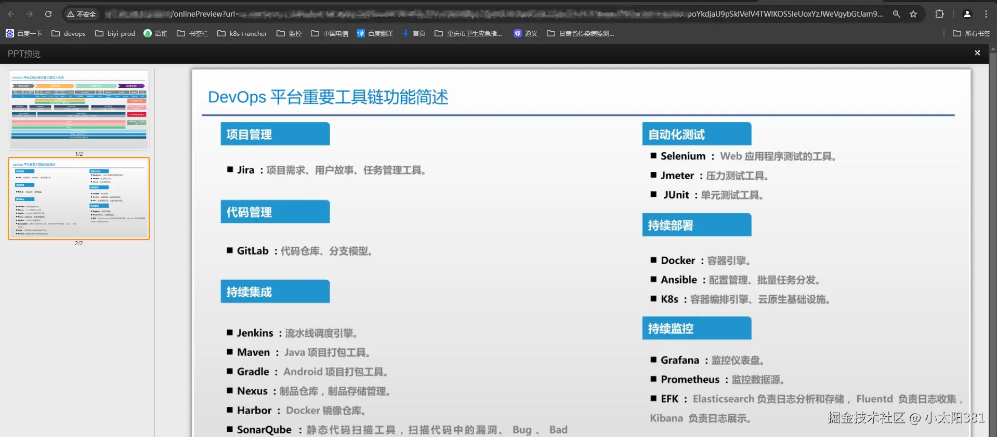Click the Ansible bullet text
The width and height of the screenshot is (997, 437).
[736, 280]
